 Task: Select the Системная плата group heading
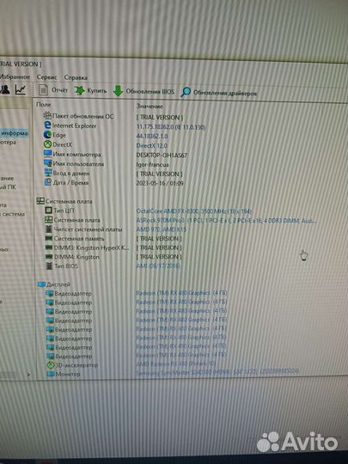(x=69, y=201)
